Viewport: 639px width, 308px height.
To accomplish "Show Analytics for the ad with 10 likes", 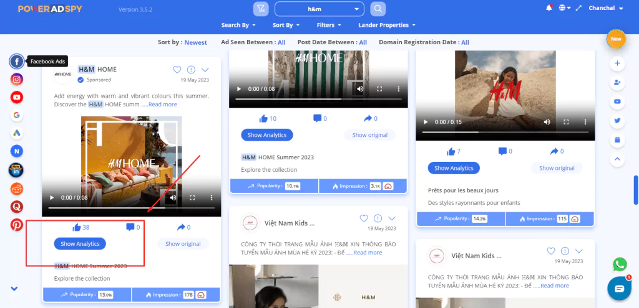I will tap(267, 135).
